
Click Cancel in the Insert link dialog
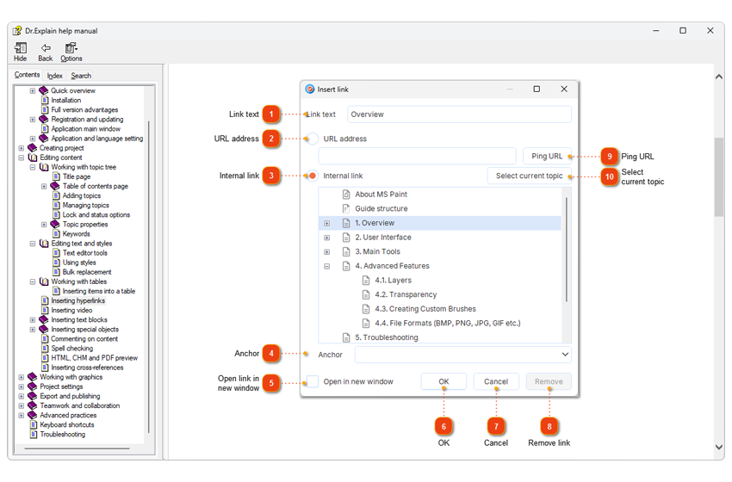[x=496, y=381]
